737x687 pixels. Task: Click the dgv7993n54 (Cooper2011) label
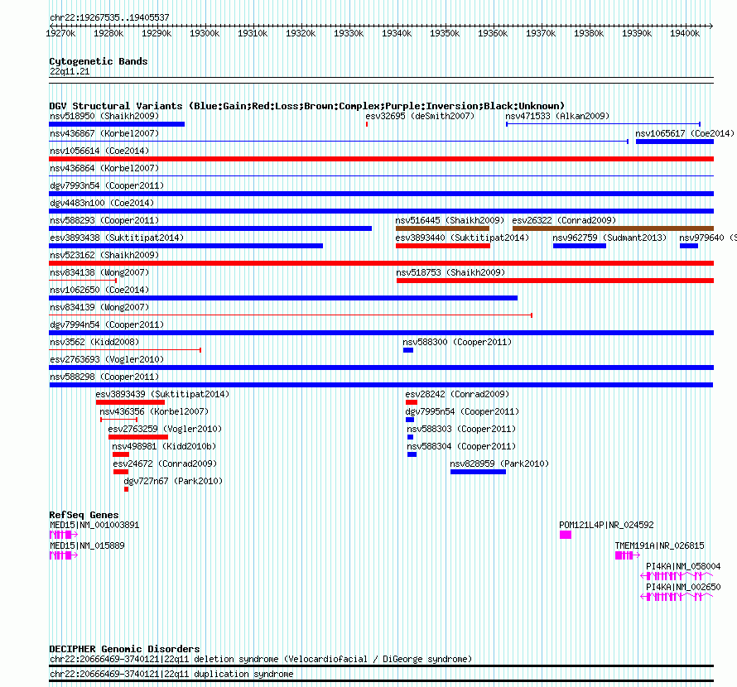107,185
